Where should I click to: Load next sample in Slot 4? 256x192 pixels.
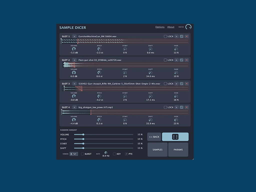176,107
